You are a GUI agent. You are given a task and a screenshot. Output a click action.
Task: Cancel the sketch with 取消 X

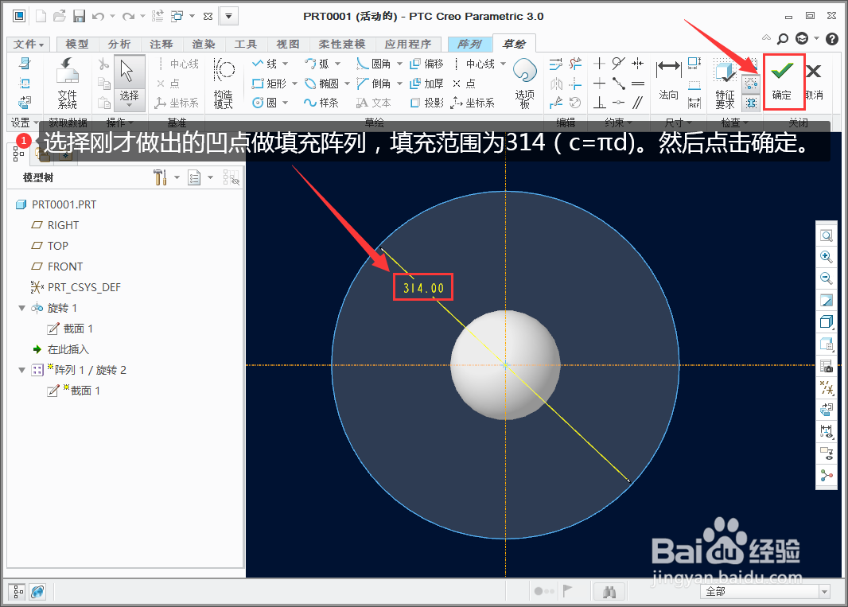click(814, 81)
